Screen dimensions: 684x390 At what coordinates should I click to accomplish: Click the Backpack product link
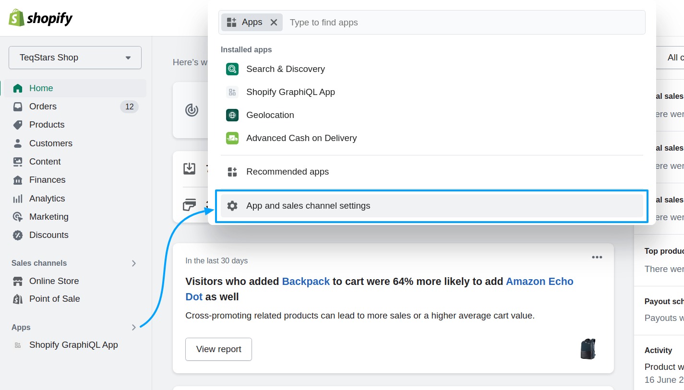coord(306,282)
